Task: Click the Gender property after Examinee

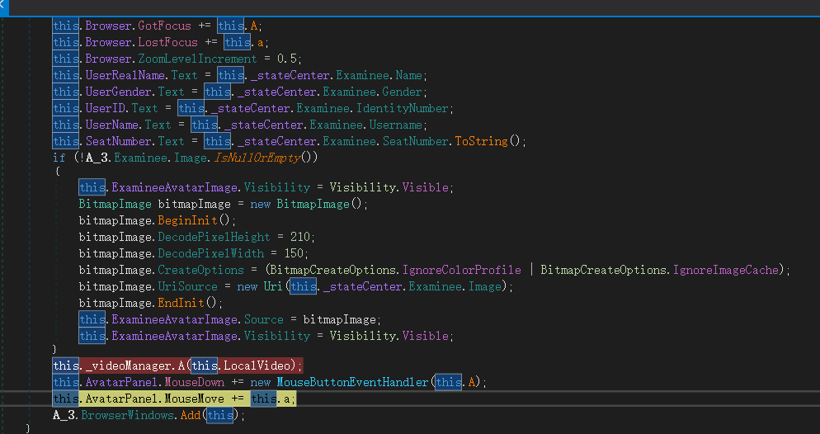Action: [402, 92]
